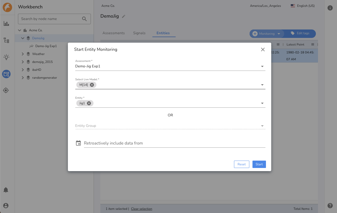Click the Acme Co. tree label
337x213 pixels.
[36, 30]
